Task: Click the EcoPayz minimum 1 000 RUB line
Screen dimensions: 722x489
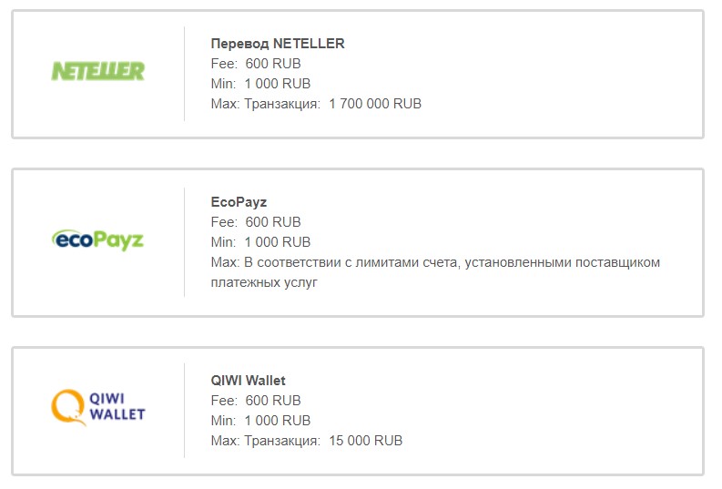Action: (260, 242)
